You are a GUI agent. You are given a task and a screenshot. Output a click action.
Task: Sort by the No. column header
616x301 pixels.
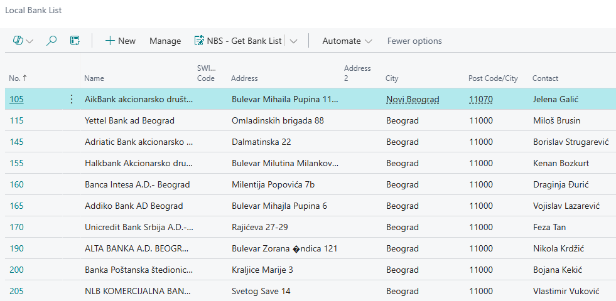coord(18,78)
